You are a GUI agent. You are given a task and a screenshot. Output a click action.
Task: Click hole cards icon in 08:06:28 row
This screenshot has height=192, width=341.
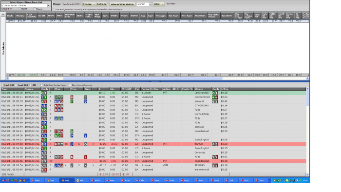point(44,93)
